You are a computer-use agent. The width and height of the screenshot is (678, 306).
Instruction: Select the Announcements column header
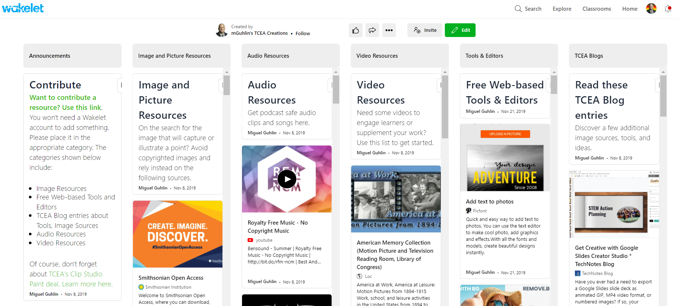(x=72, y=56)
